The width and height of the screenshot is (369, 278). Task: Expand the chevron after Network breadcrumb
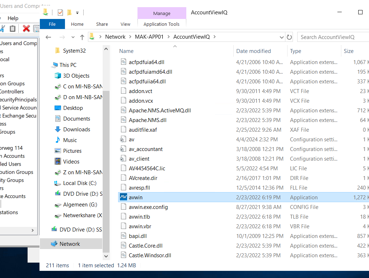130,37
